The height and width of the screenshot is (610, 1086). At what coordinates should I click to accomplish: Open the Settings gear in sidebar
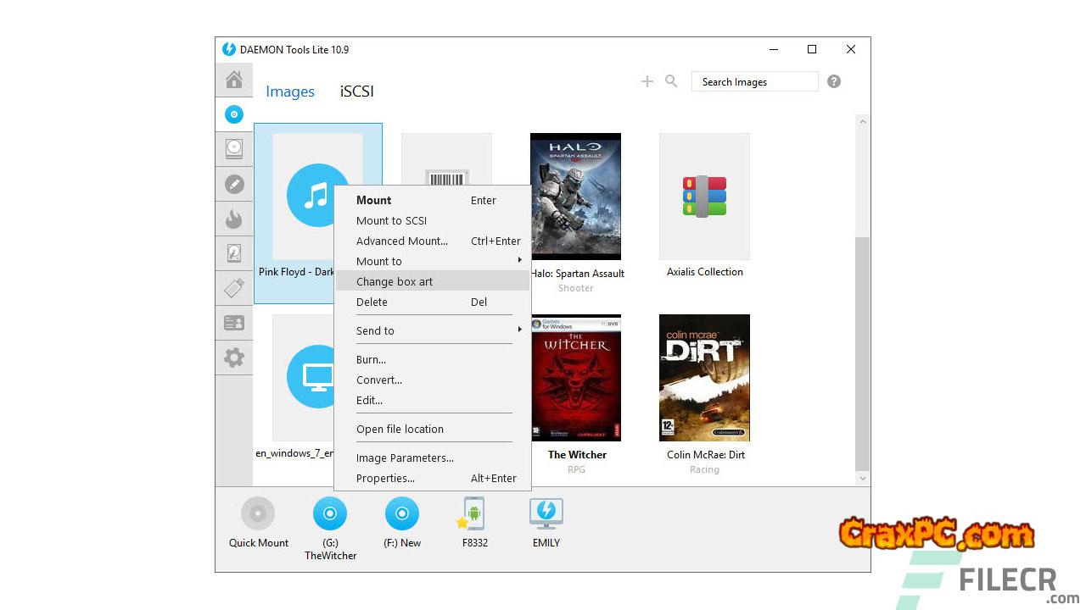(234, 358)
